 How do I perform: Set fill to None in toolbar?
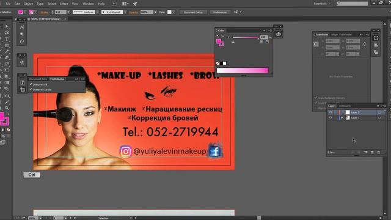pyautogui.click(x=8, y=130)
